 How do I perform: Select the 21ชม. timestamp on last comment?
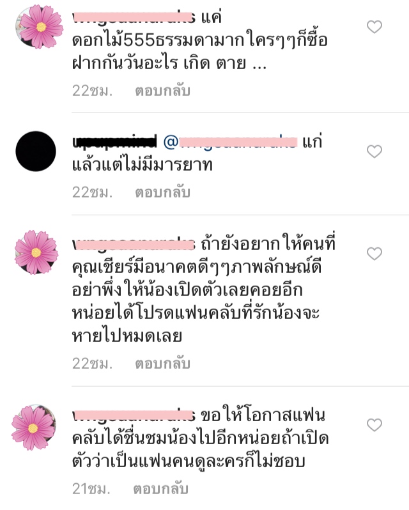(x=91, y=489)
